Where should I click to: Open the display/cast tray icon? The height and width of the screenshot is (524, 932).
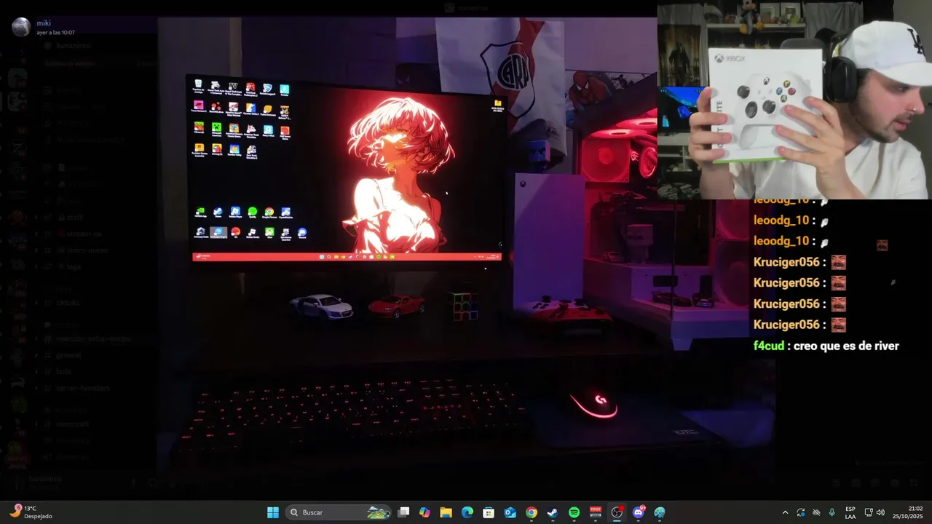[869, 512]
